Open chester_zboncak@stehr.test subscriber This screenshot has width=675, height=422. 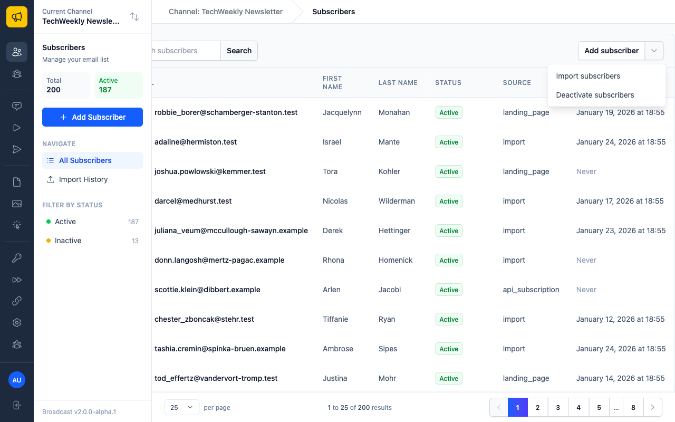tap(204, 319)
